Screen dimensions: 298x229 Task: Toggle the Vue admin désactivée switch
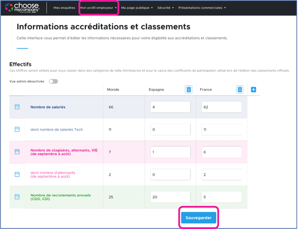coord(53,81)
